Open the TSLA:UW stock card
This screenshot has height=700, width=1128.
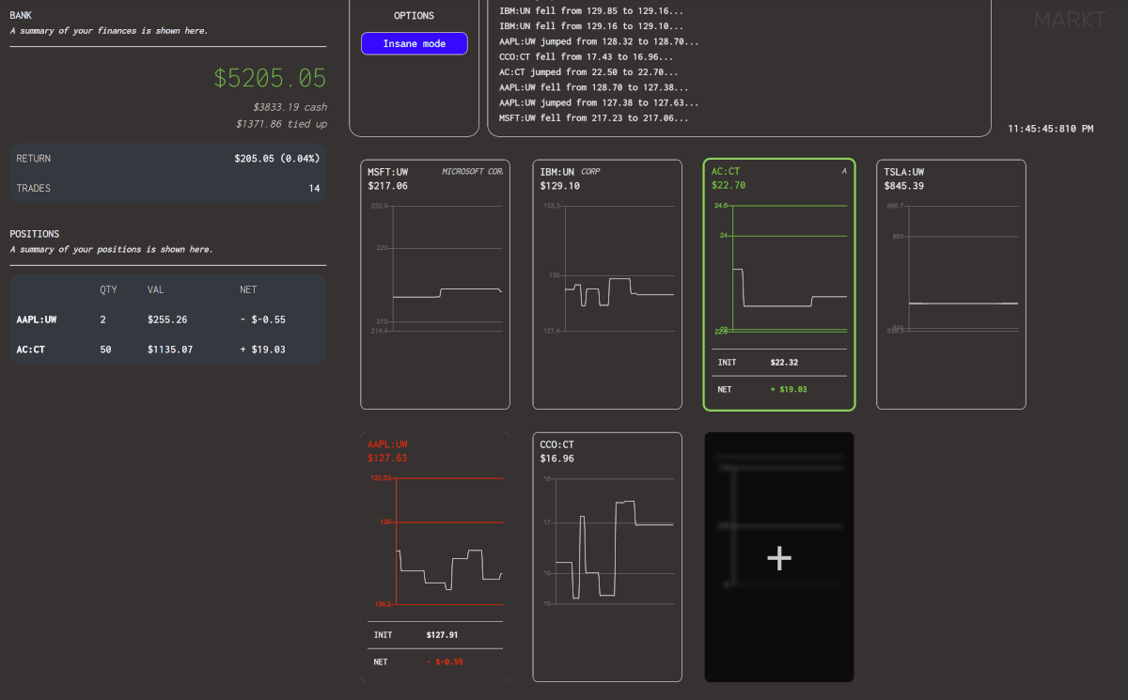coord(951,285)
